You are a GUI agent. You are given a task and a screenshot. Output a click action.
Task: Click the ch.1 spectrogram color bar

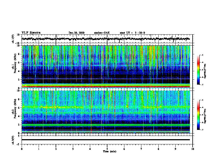198,70
